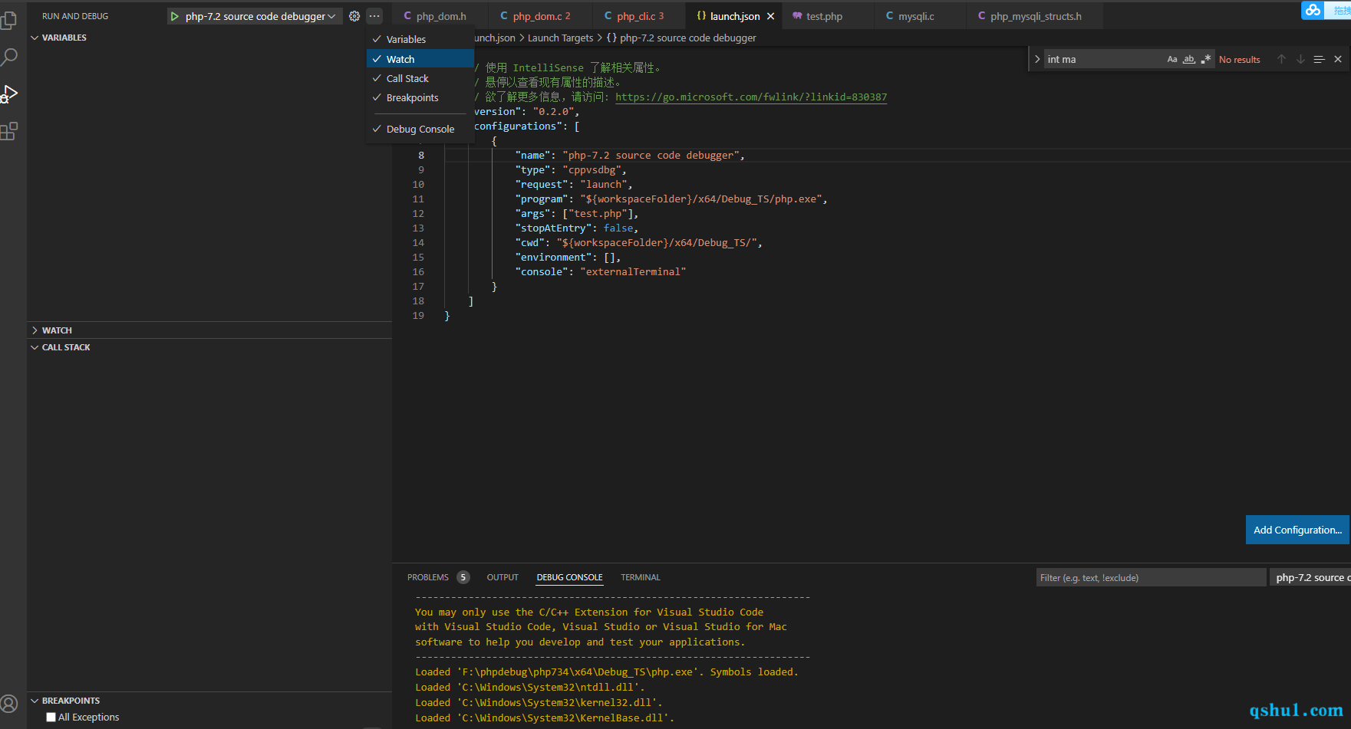Screen dimensions: 1351x729
Task: Go to previous match arrow
Action: click(1281, 59)
